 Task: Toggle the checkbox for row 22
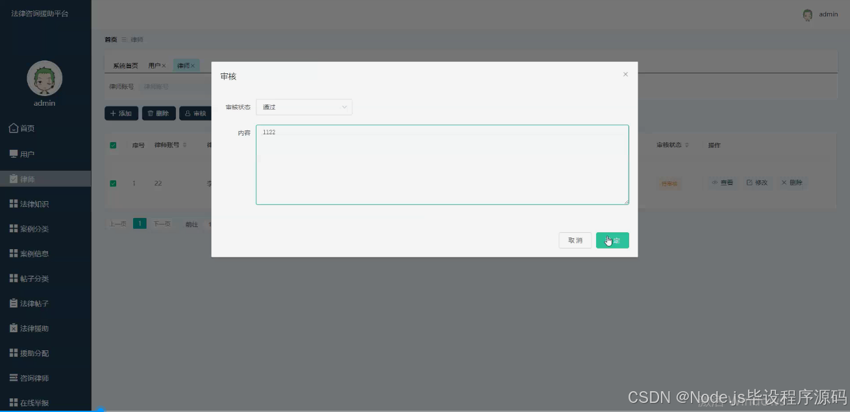113,184
